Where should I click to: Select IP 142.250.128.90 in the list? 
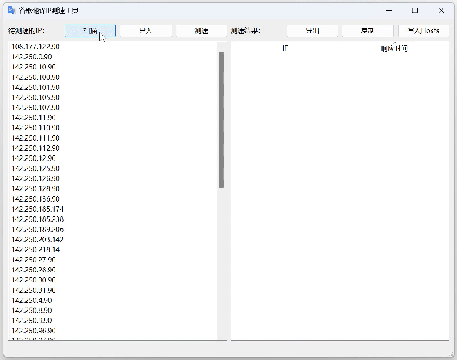[x=36, y=189]
